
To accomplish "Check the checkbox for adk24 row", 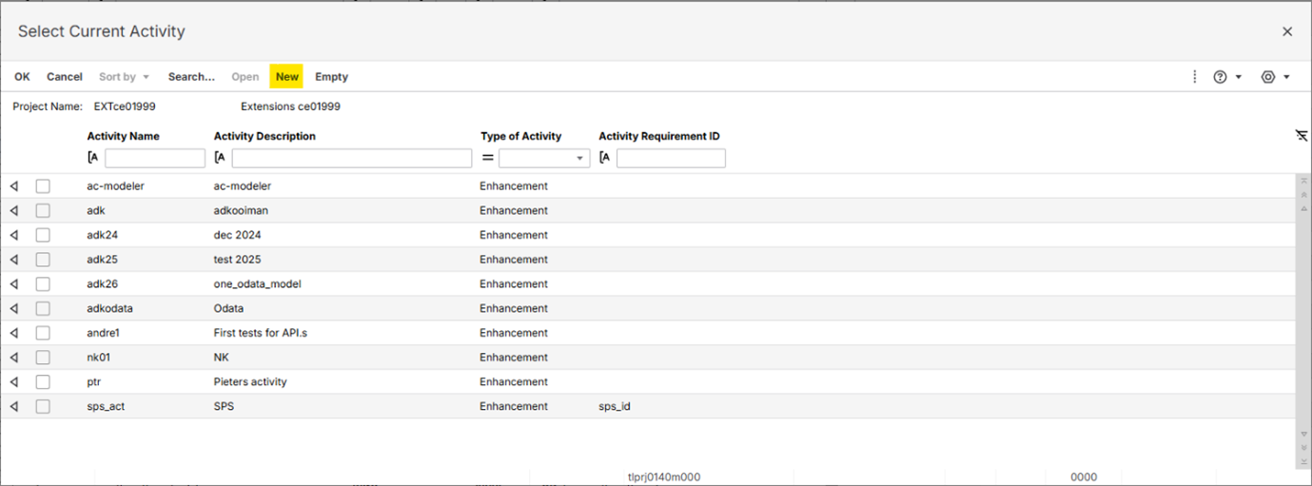I will point(43,235).
